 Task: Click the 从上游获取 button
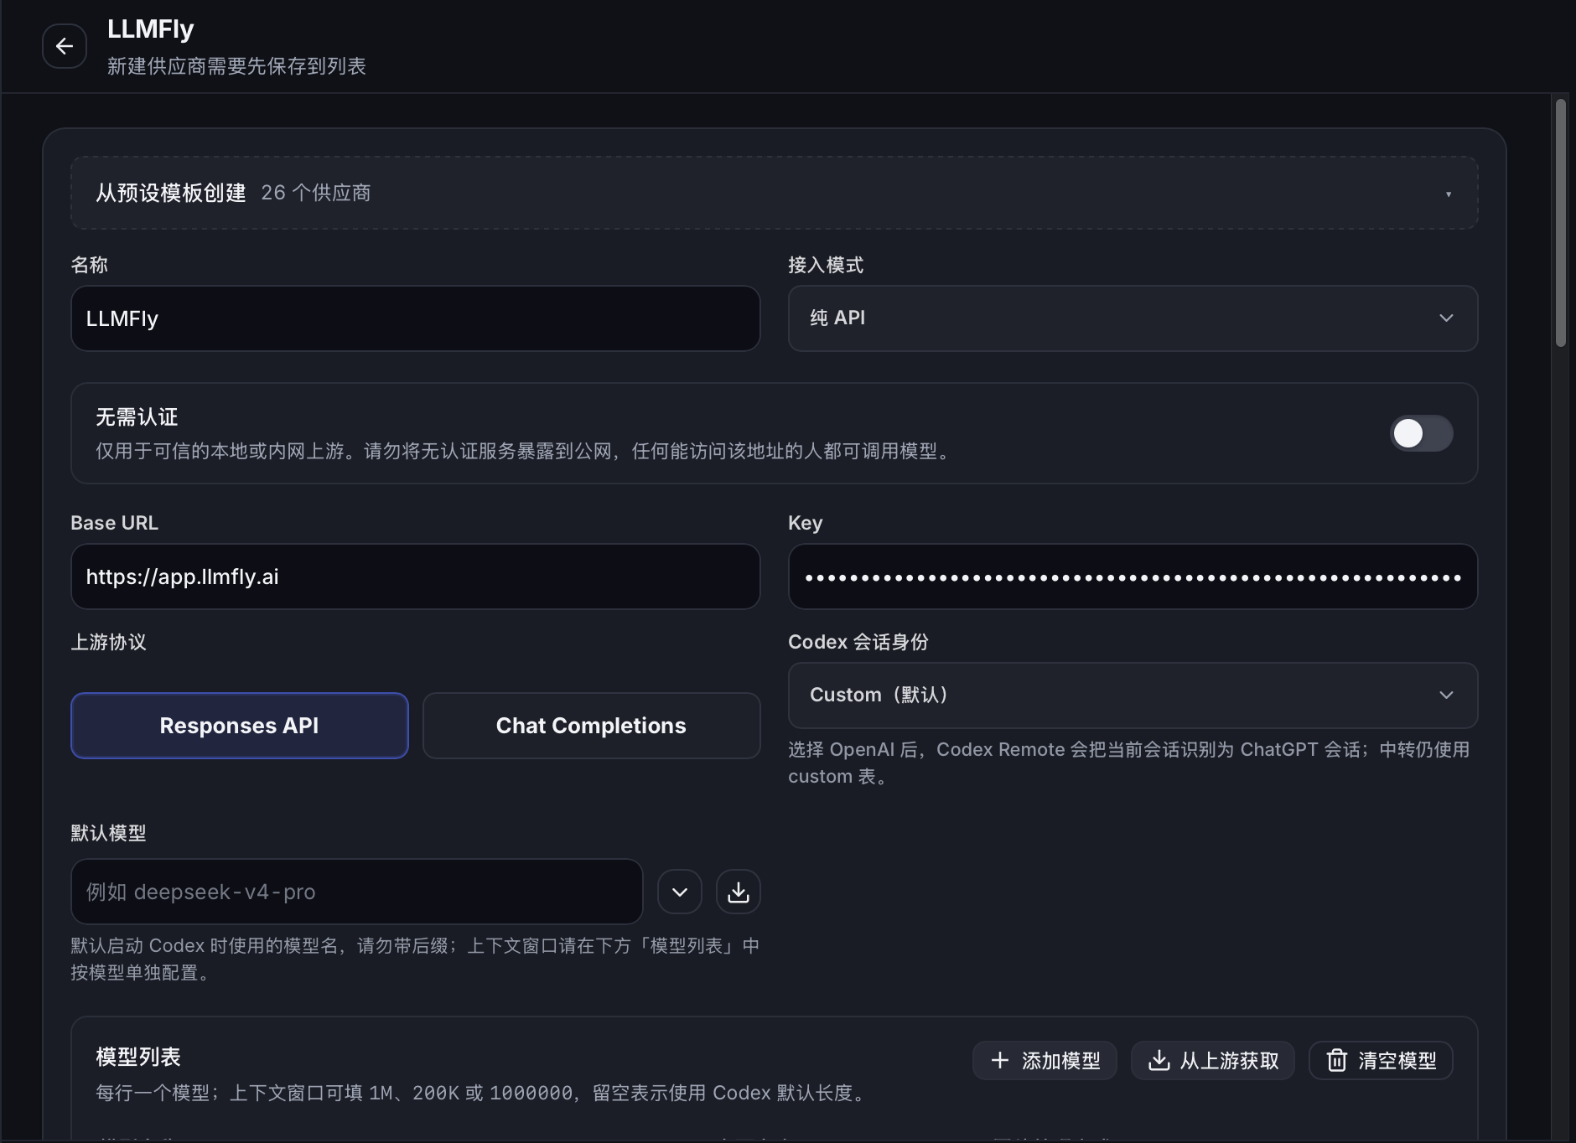1213,1061
